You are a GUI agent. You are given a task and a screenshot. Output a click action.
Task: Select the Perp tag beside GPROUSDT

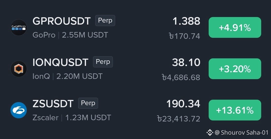coord(105,21)
